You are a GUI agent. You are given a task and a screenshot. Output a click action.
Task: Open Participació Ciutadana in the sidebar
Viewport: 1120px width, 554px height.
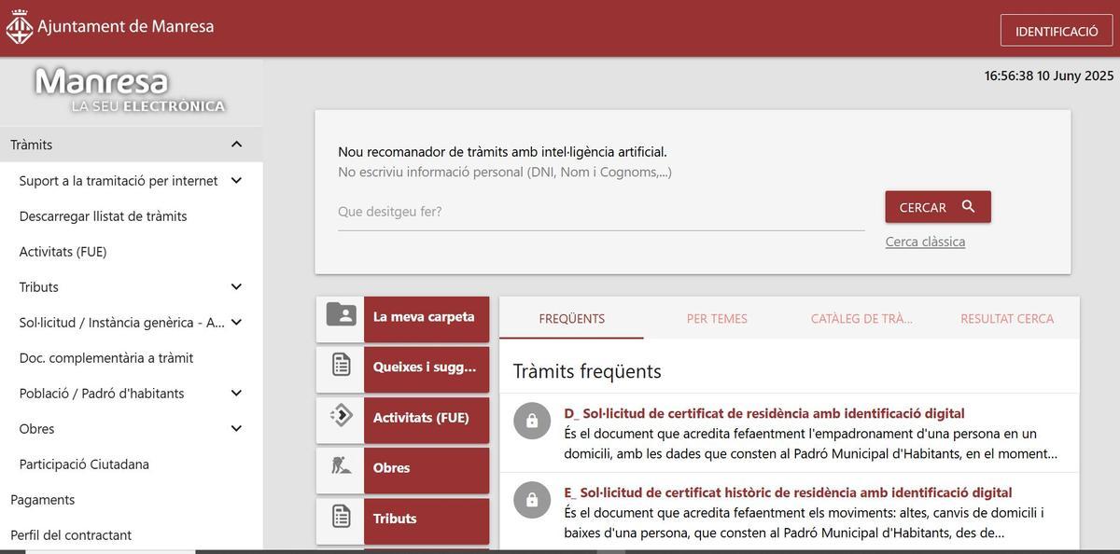pyautogui.click(x=84, y=464)
